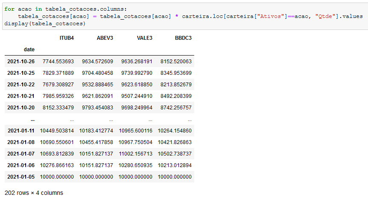
Task: Select the BBDC3 column header
Action: click(x=183, y=38)
